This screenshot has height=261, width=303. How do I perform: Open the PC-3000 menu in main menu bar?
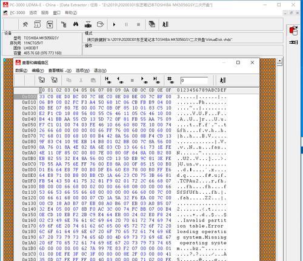click(x=18, y=13)
